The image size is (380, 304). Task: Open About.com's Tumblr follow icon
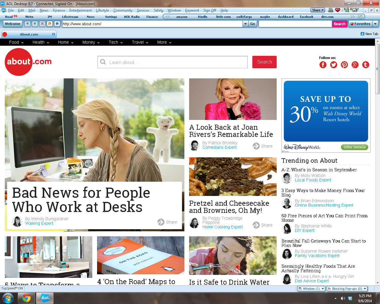366,65
